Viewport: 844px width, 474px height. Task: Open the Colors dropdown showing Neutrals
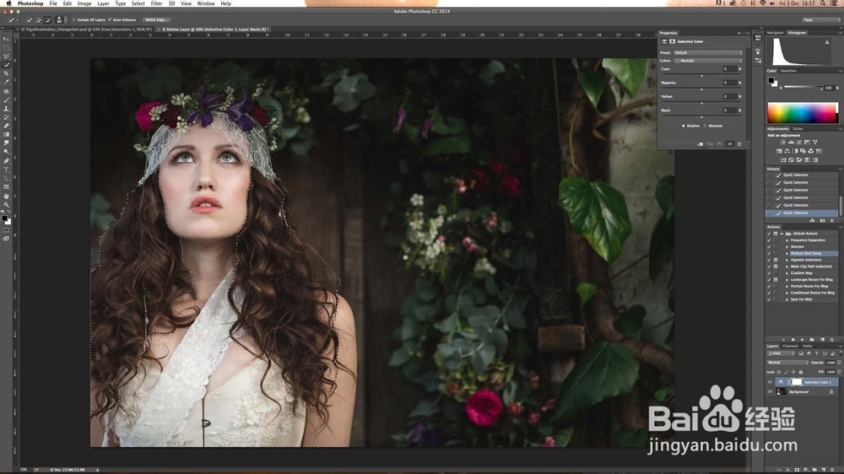coord(708,61)
